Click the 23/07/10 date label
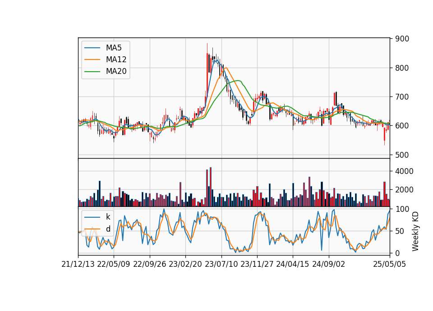433x311 pixels. tap(221, 264)
